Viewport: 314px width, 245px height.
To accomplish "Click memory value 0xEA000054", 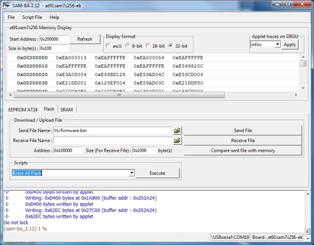I will tap(149, 58).
